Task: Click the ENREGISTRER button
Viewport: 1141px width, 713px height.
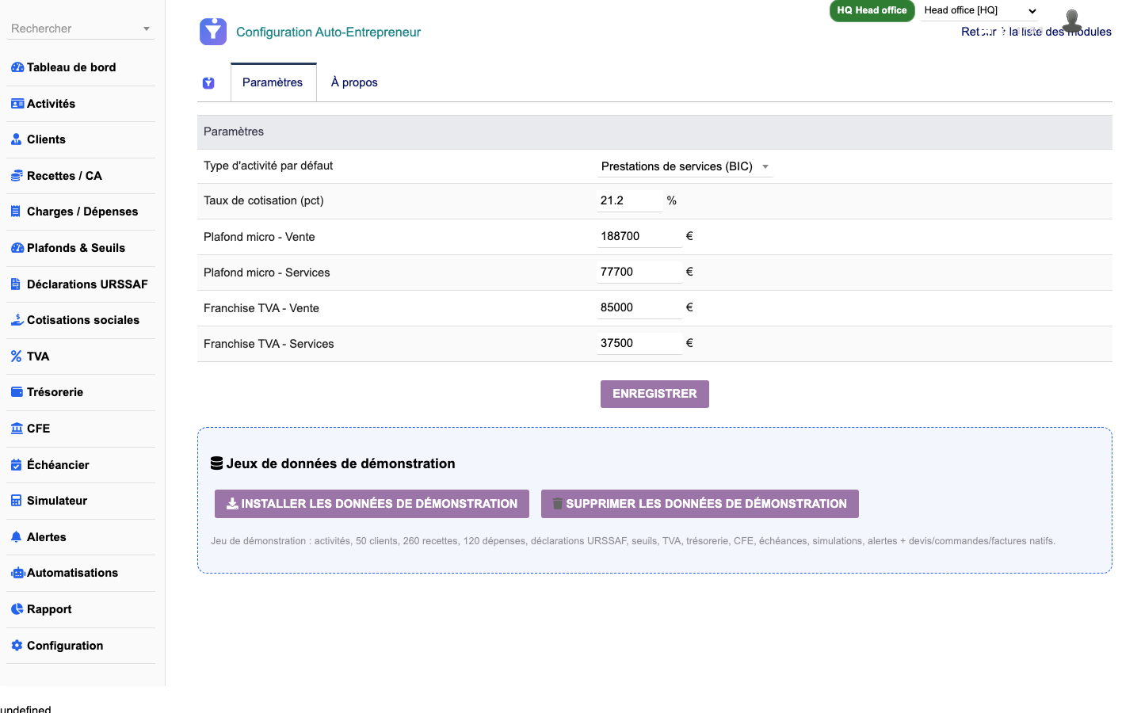Action: tap(654, 394)
